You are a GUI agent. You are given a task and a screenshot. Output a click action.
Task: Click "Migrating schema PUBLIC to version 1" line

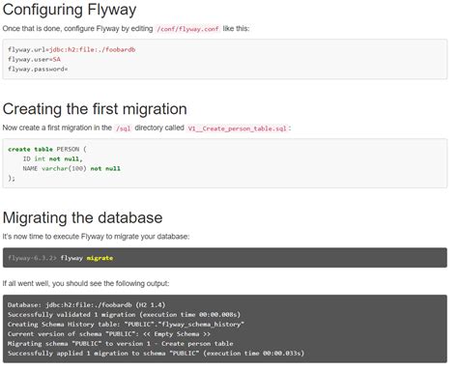point(121,343)
